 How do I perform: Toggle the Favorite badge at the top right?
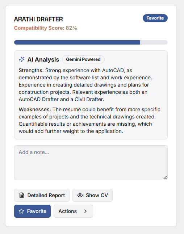(x=155, y=18)
